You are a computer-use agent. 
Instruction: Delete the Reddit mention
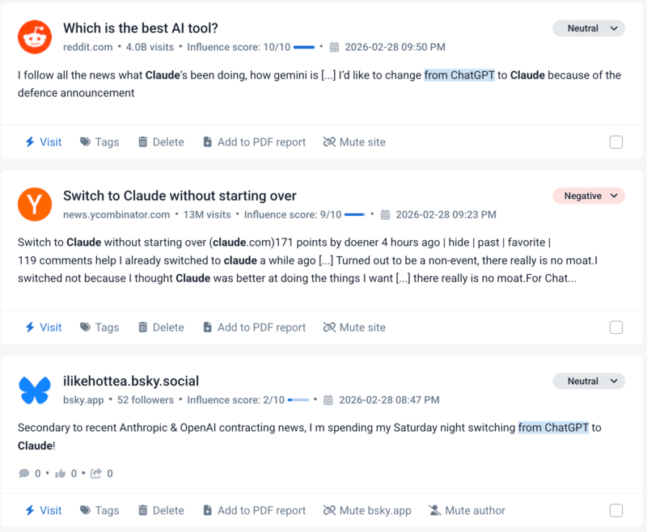point(160,142)
